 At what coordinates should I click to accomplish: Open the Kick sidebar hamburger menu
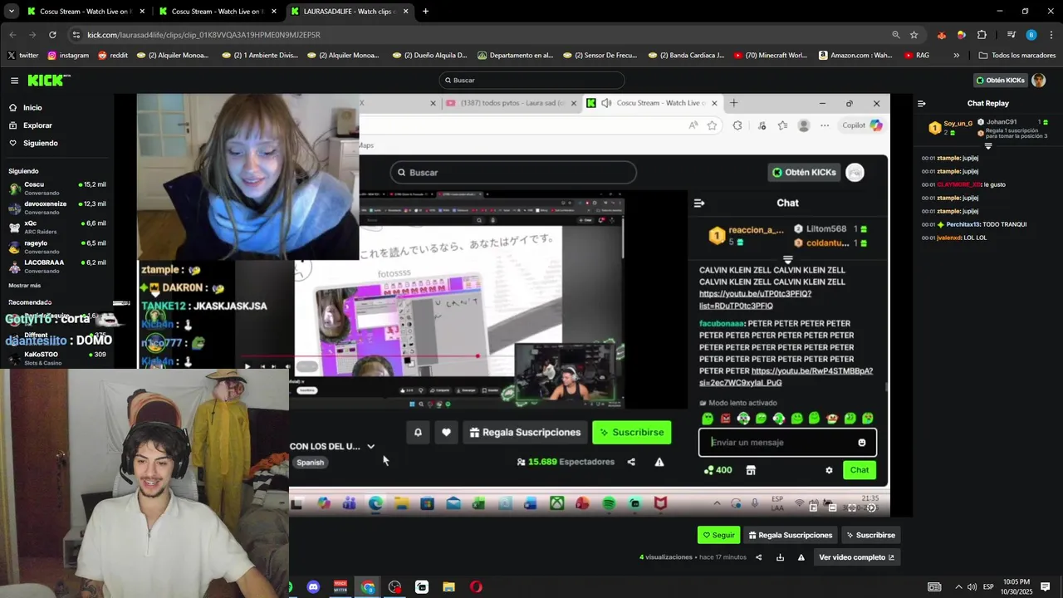click(14, 81)
